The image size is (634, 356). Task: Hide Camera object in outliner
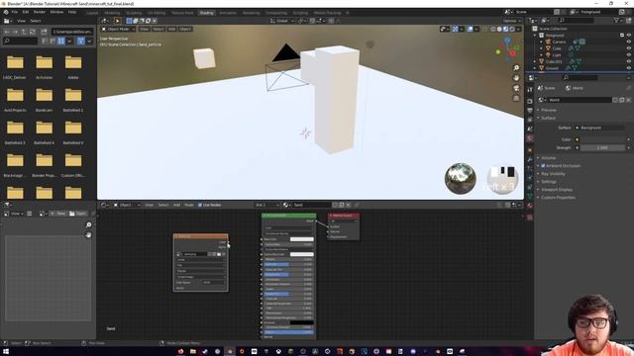(x=629, y=42)
